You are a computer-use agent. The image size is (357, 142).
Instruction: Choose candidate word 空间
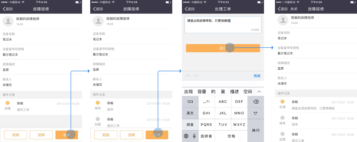[x=248, y=92]
